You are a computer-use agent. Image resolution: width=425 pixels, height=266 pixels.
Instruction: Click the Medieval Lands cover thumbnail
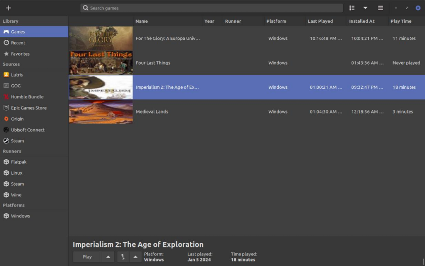(x=101, y=112)
